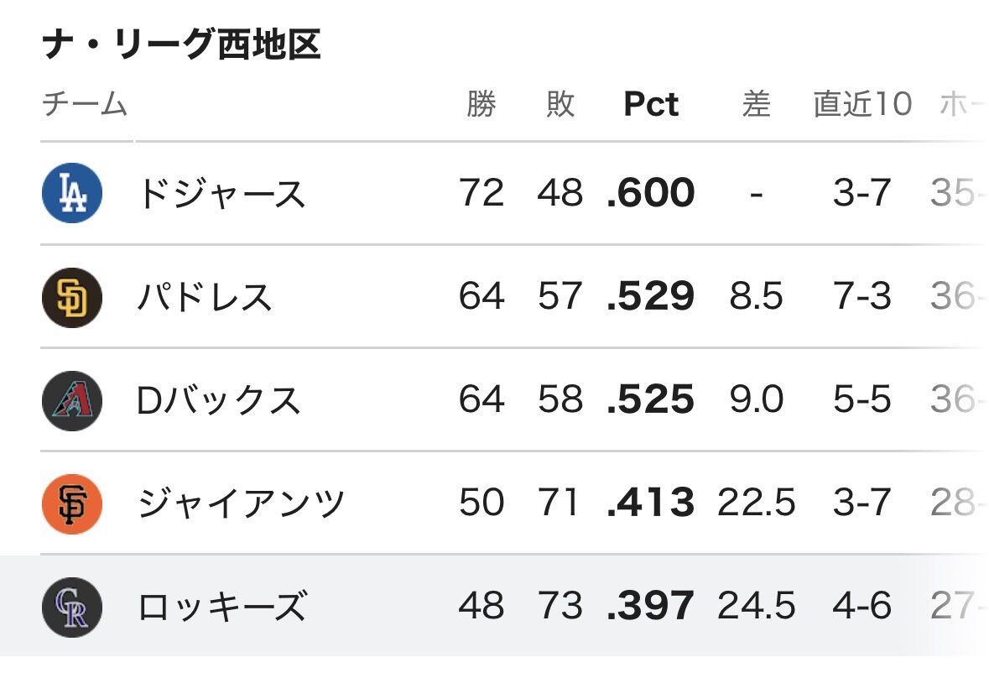Image resolution: width=989 pixels, height=678 pixels.
Task: Click the Dodgers LA logo icon
Action: [x=72, y=193]
